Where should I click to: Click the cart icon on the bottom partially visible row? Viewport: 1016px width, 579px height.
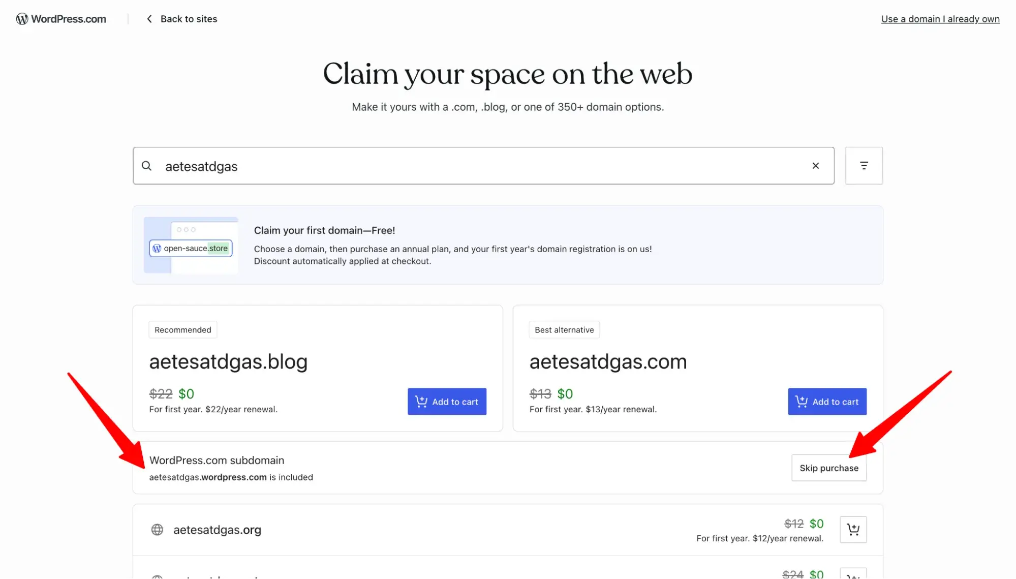point(853,574)
